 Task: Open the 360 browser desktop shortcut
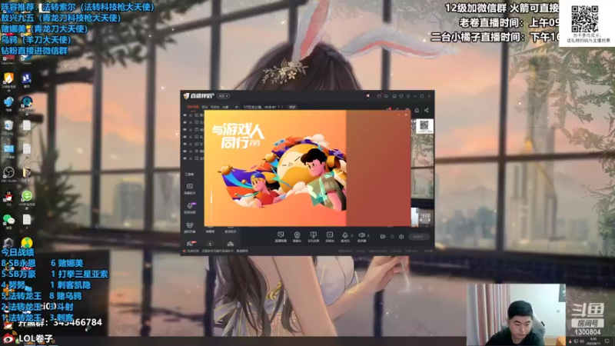[x=27, y=197]
